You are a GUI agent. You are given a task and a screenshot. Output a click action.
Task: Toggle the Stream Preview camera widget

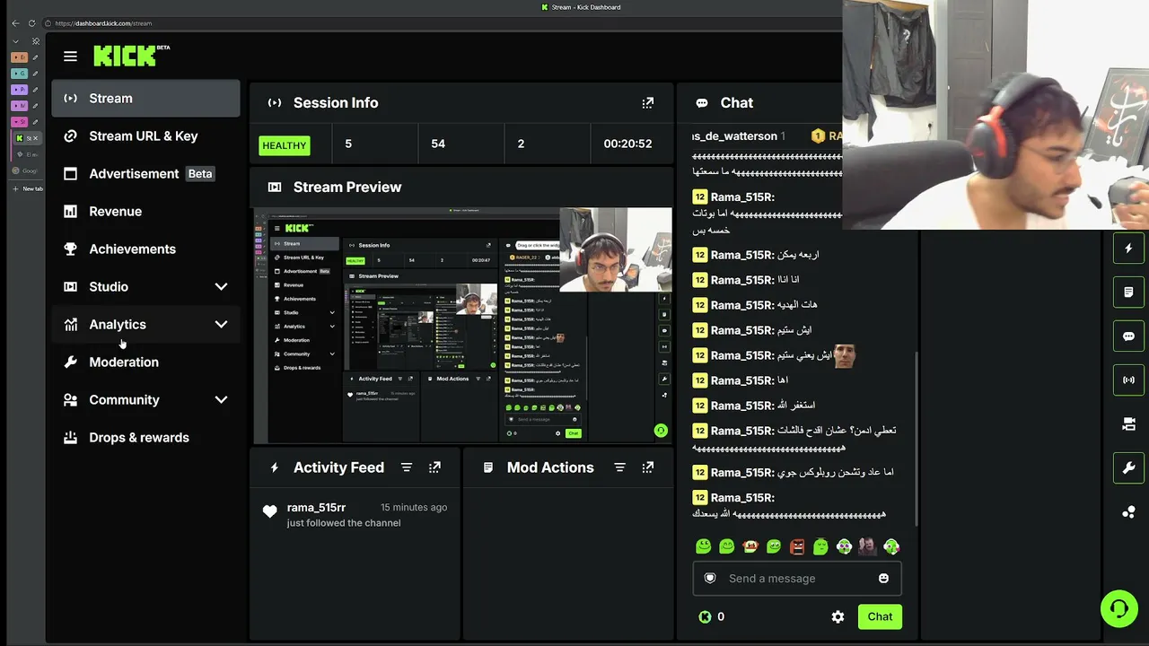coord(1128,423)
